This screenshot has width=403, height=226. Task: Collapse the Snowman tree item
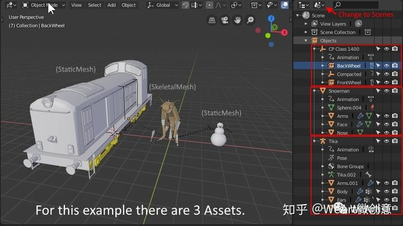(x=315, y=91)
